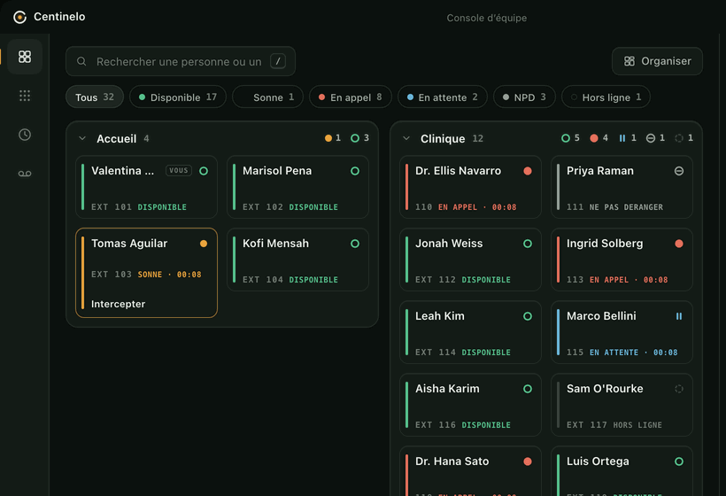Click '115 EN ATTENTE · 00:08' status text

[622, 353]
